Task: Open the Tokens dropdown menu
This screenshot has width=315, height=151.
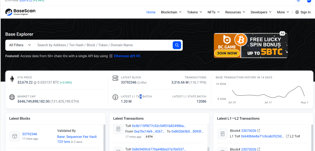Action: click(x=194, y=12)
